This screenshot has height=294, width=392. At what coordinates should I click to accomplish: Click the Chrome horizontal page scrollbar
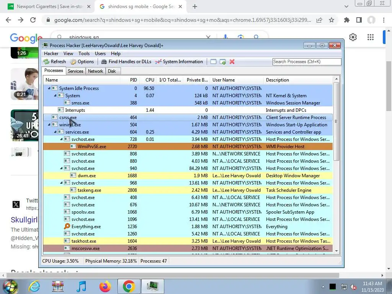pyautogui.click(x=173, y=275)
